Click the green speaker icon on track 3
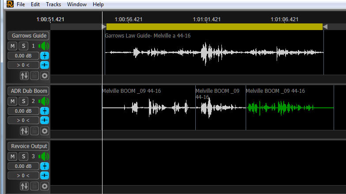 [x=44, y=156]
